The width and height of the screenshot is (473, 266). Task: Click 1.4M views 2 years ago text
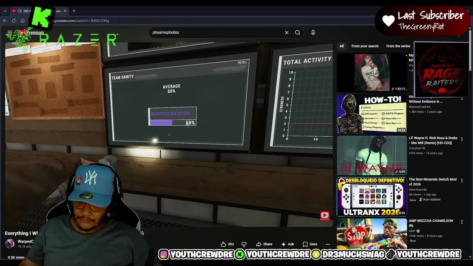point(425,112)
